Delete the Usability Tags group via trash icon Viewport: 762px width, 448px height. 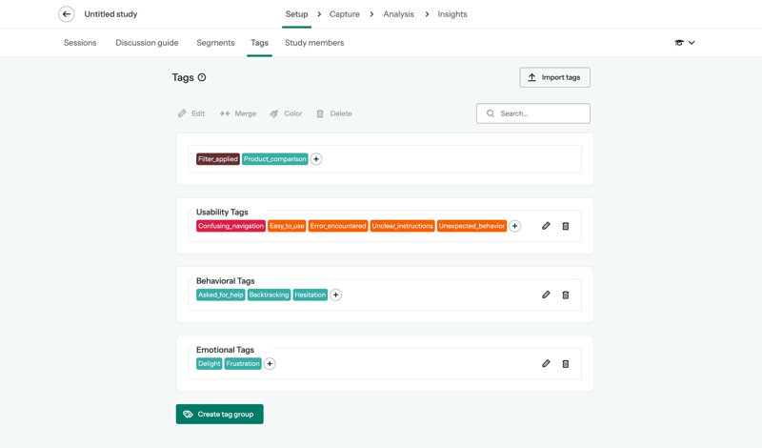pos(566,226)
